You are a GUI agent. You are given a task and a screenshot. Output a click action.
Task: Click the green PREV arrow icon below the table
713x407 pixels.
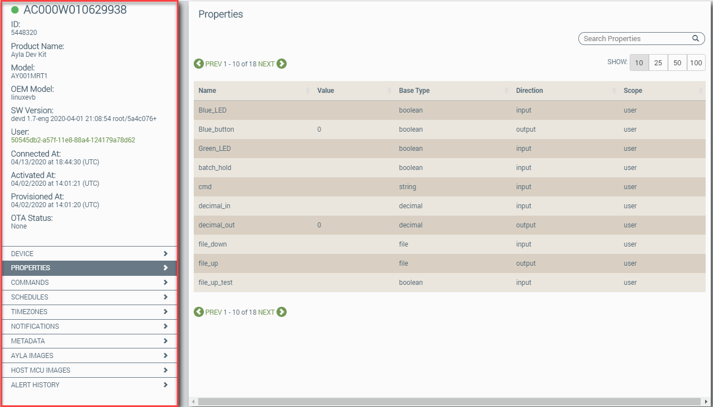tap(199, 311)
